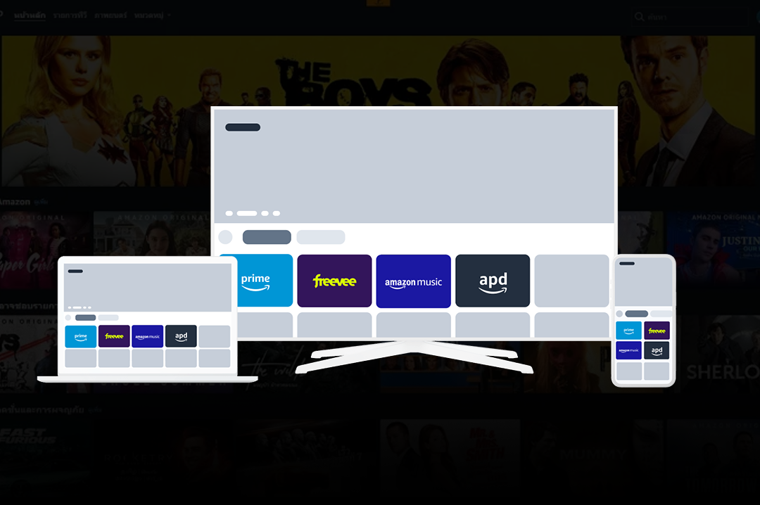This screenshot has height=505, width=760.
Task: Select the freevee tile on the laptop
Action: pos(114,336)
